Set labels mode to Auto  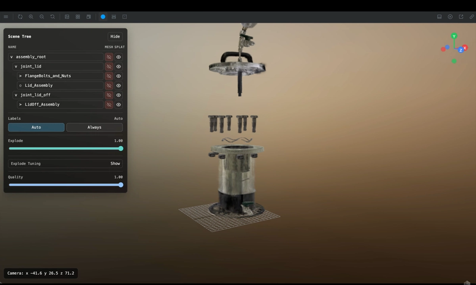(x=36, y=127)
